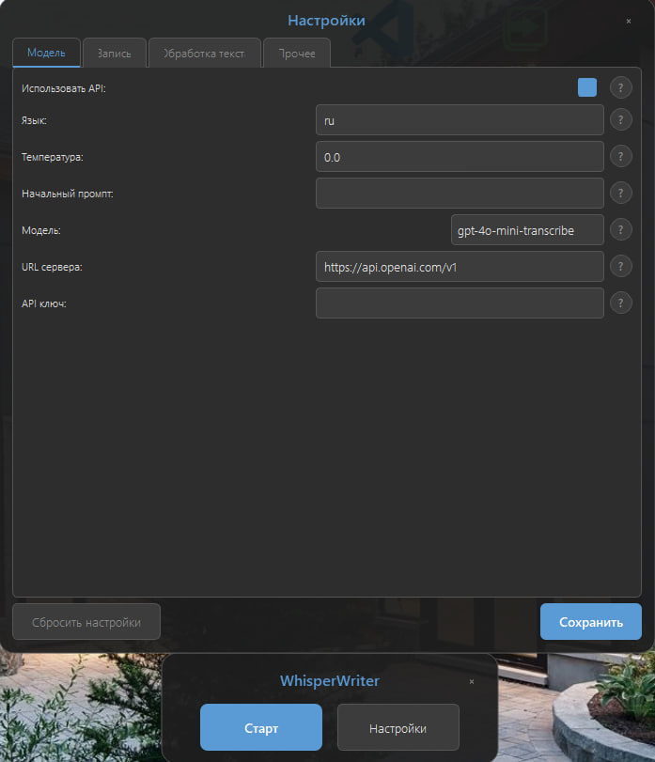Switch to the Запись tab
The height and width of the screenshot is (762, 655).
pyautogui.click(x=114, y=54)
